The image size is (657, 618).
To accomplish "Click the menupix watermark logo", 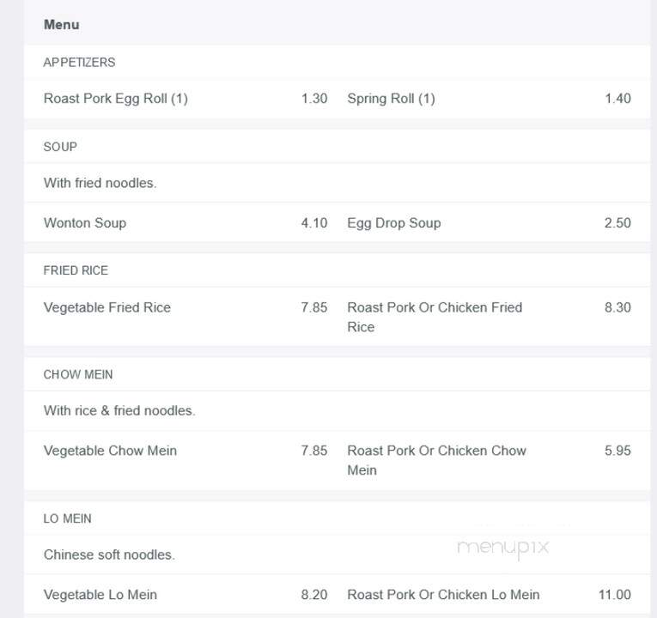I will pos(502,548).
